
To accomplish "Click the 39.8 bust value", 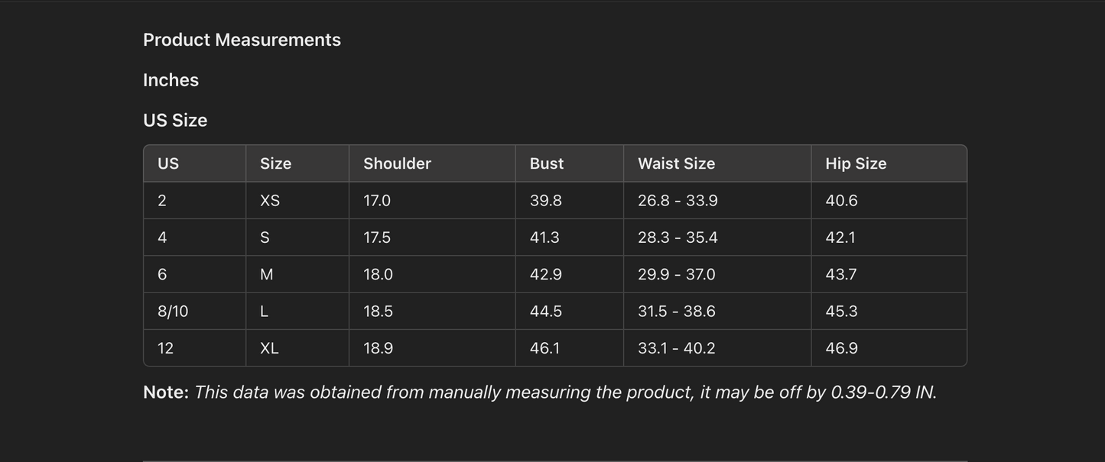I will pos(545,201).
